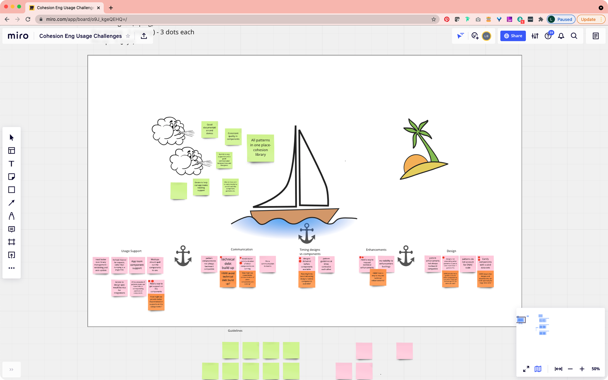Open the Pinterest extension icon
This screenshot has height=380, width=608.
(446, 19)
